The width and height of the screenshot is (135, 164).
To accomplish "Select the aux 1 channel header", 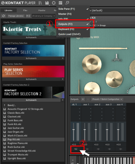I will click(87, 104).
